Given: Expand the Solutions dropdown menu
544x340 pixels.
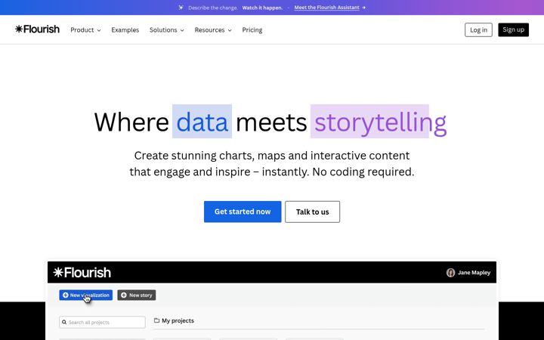Looking at the screenshot, I should tap(167, 29).
